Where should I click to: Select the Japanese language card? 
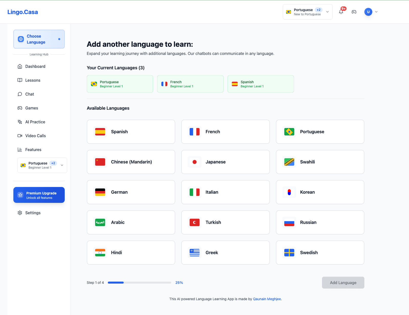pyautogui.click(x=225, y=162)
